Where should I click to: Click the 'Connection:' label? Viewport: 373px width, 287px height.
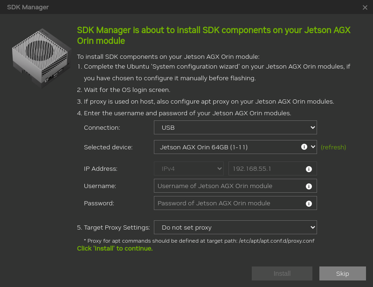click(x=102, y=127)
